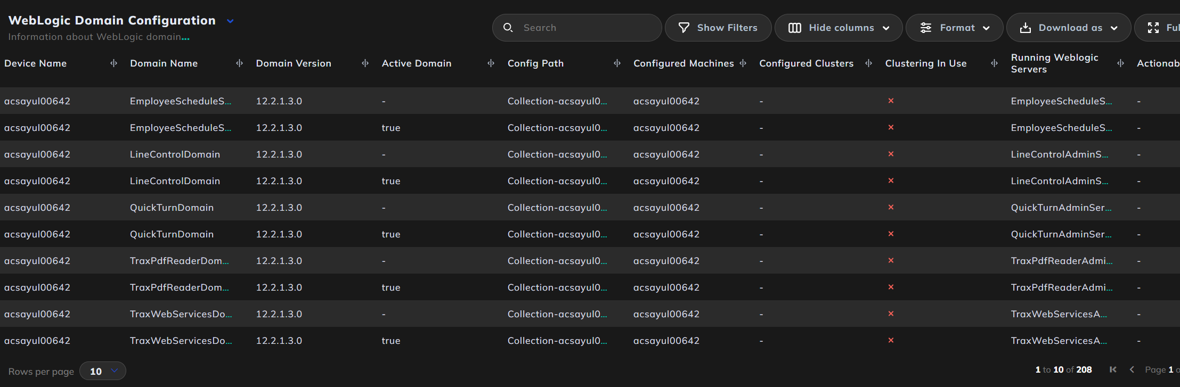Click red X in last TraxWebServicesDo row
1180x387 pixels.
pos(891,340)
